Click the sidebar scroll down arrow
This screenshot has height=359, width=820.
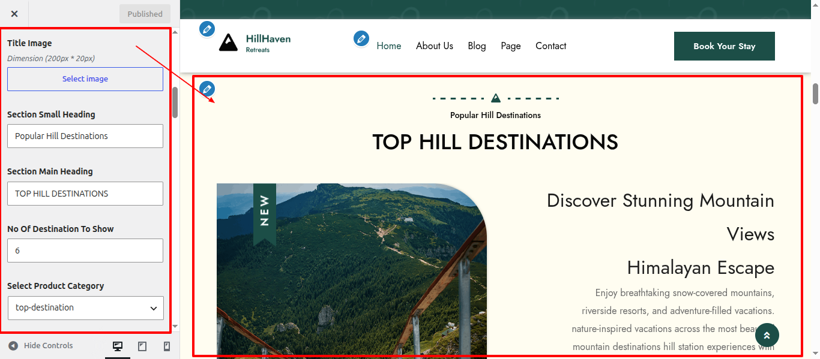(x=175, y=327)
